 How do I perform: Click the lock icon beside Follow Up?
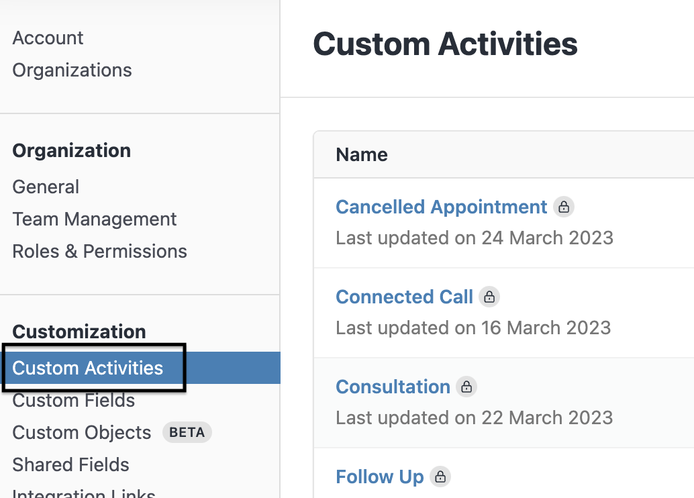coord(441,477)
